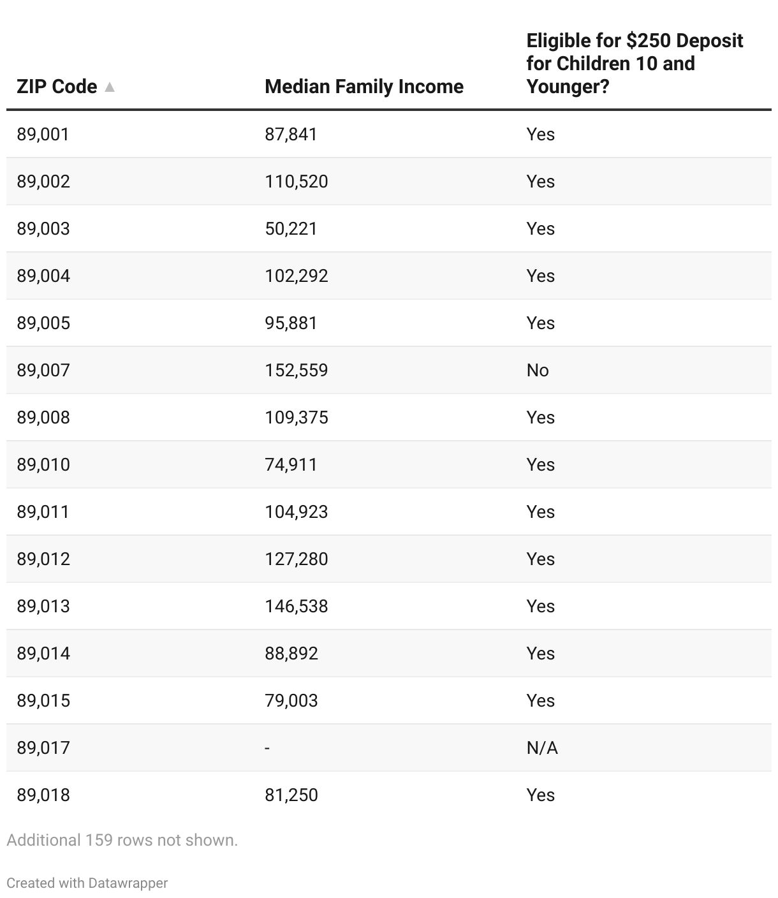The image size is (778, 898).
Task: Select ZIP code 89,015 cell
Action: tap(43, 701)
